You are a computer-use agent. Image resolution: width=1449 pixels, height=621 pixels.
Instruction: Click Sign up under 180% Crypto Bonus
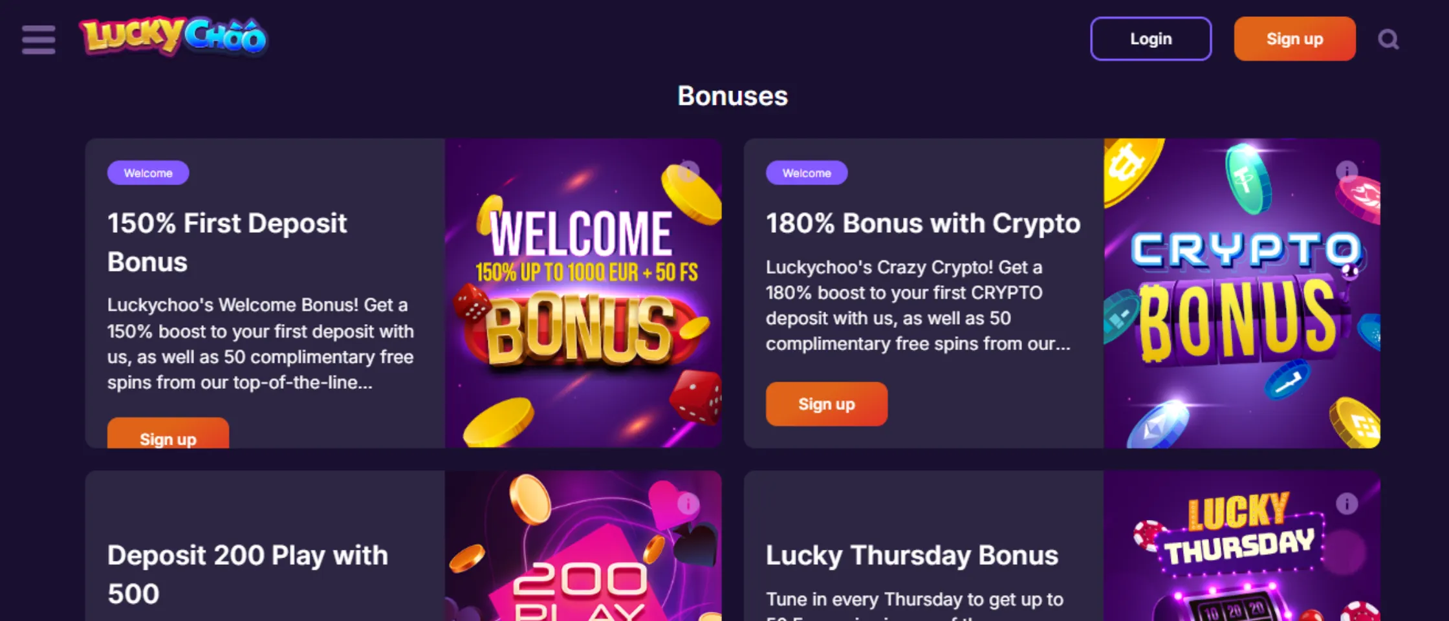(x=826, y=404)
